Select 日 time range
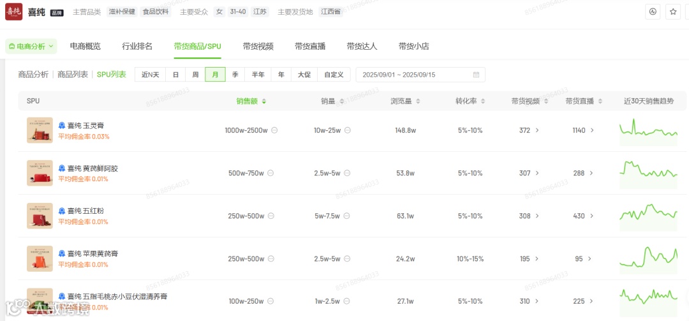Viewport: 689px width, 321px height. pos(176,75)
